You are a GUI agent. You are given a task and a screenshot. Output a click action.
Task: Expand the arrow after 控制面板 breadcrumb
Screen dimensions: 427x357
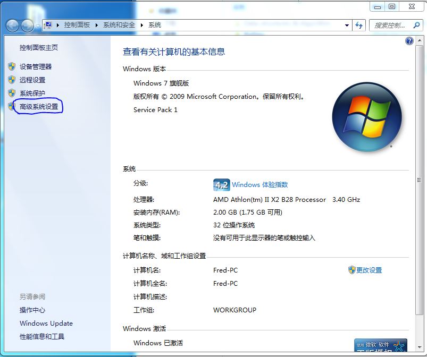click(x=96, y=25)
